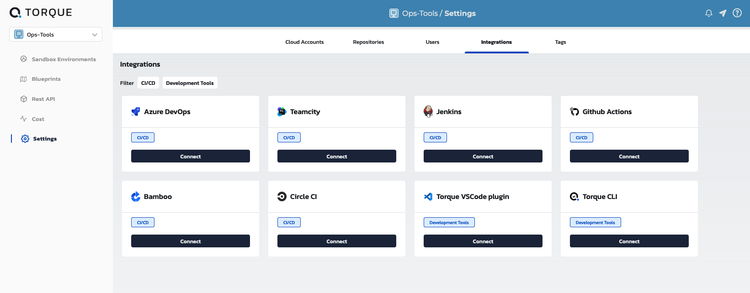
Task: Click the paper plane send icon
Action: (723, 13)
